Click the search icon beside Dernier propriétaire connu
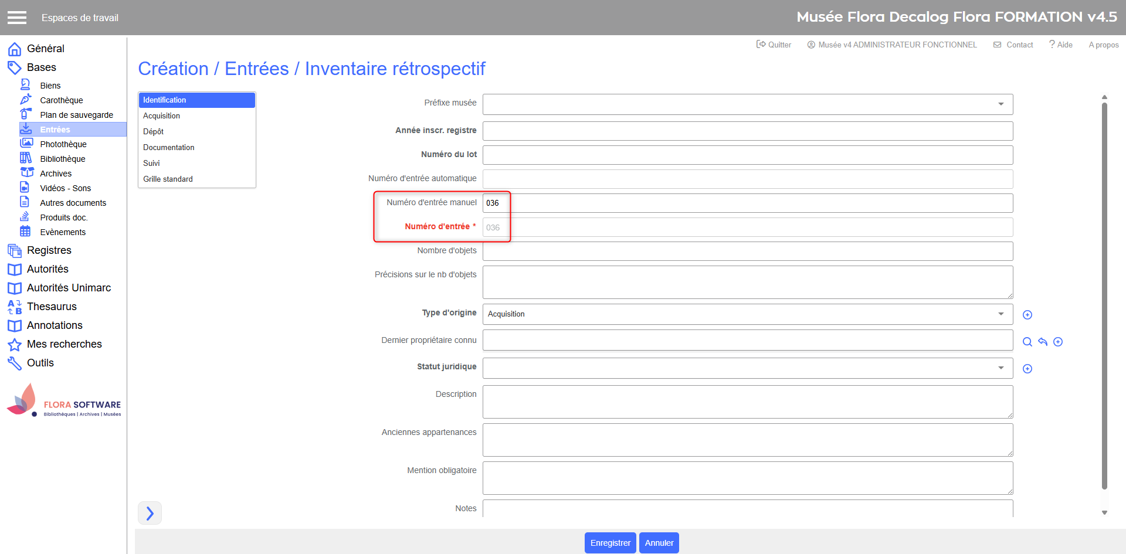 click(x=1027, y=342)
